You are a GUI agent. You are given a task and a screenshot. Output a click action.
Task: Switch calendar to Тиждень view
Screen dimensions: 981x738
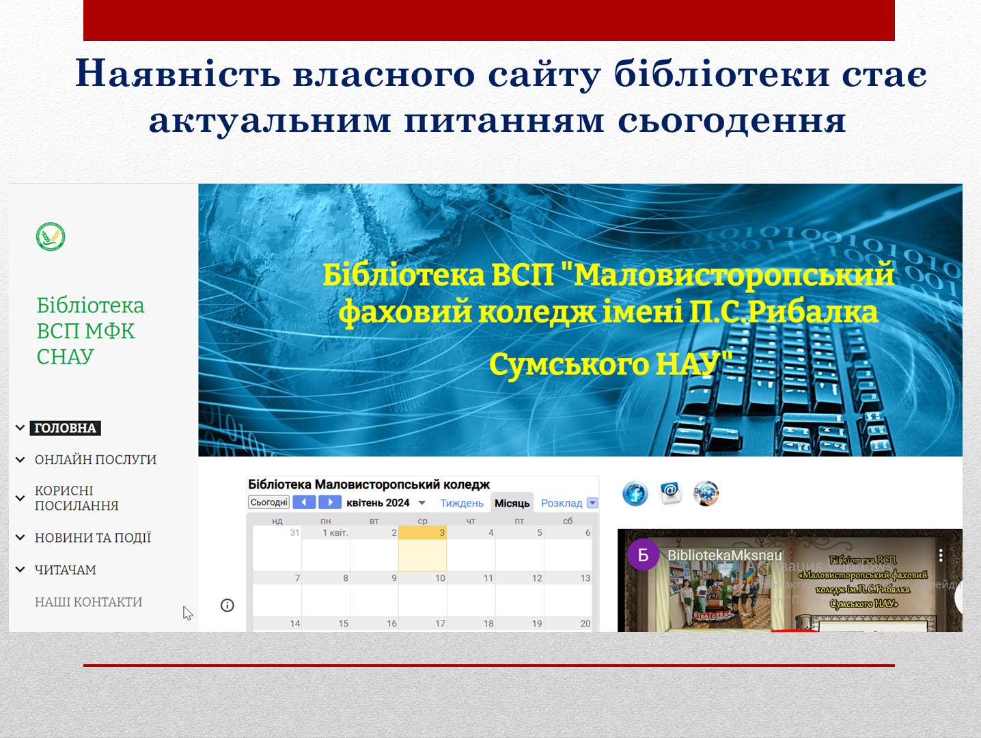pyautogui.click(x=462, y=503)
